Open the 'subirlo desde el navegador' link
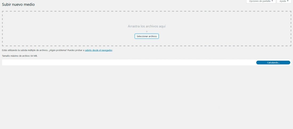293x129 pixels. coord(99,50)
